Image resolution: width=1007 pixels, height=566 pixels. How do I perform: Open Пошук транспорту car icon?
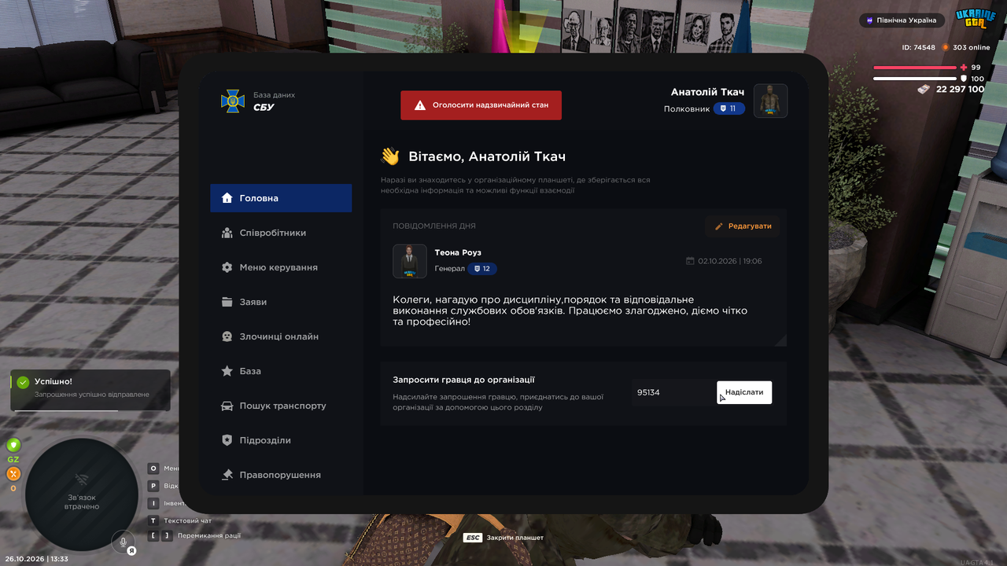[x=227, y=406]
